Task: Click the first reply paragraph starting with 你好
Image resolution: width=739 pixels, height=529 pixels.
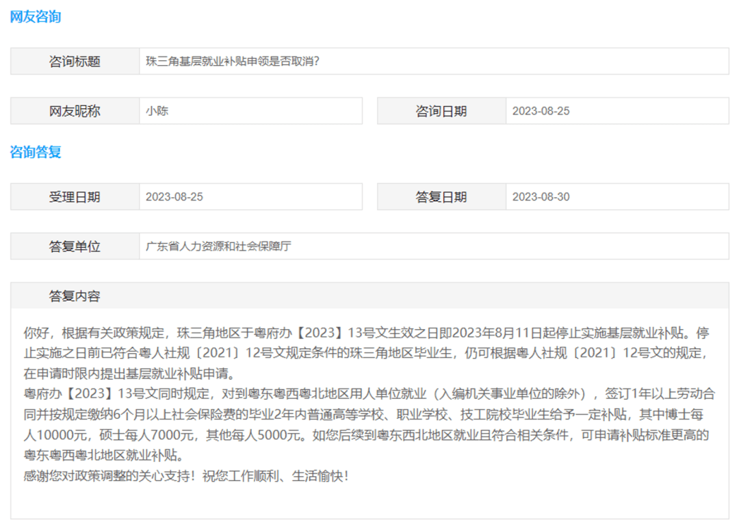Action: [367, 354]
